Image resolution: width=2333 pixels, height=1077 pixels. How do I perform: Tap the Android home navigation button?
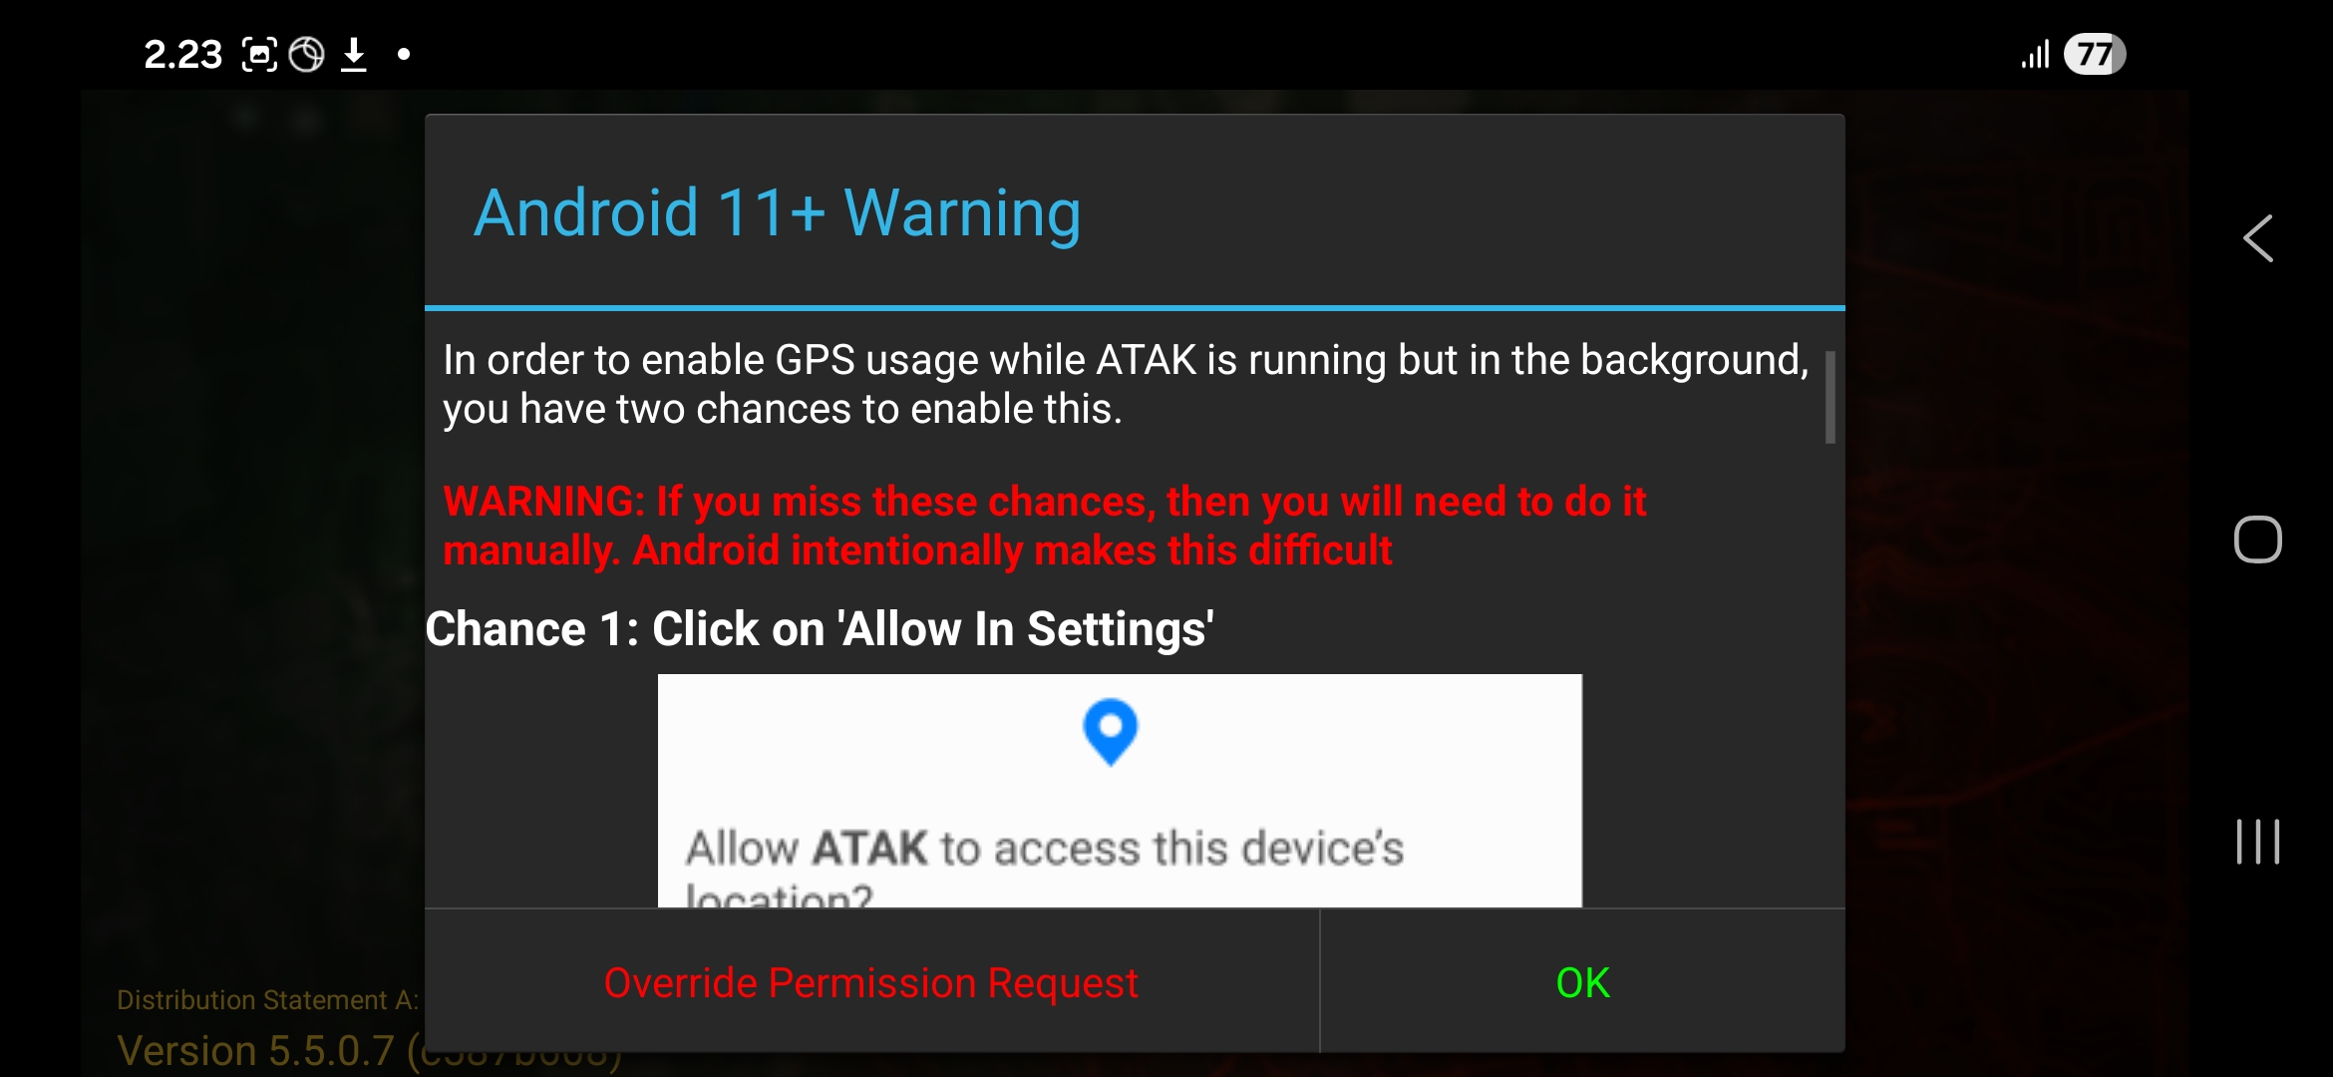point(2258,540)
